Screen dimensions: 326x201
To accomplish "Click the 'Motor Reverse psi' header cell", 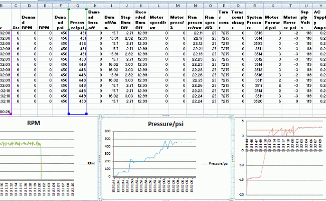I will click(290, 19).
